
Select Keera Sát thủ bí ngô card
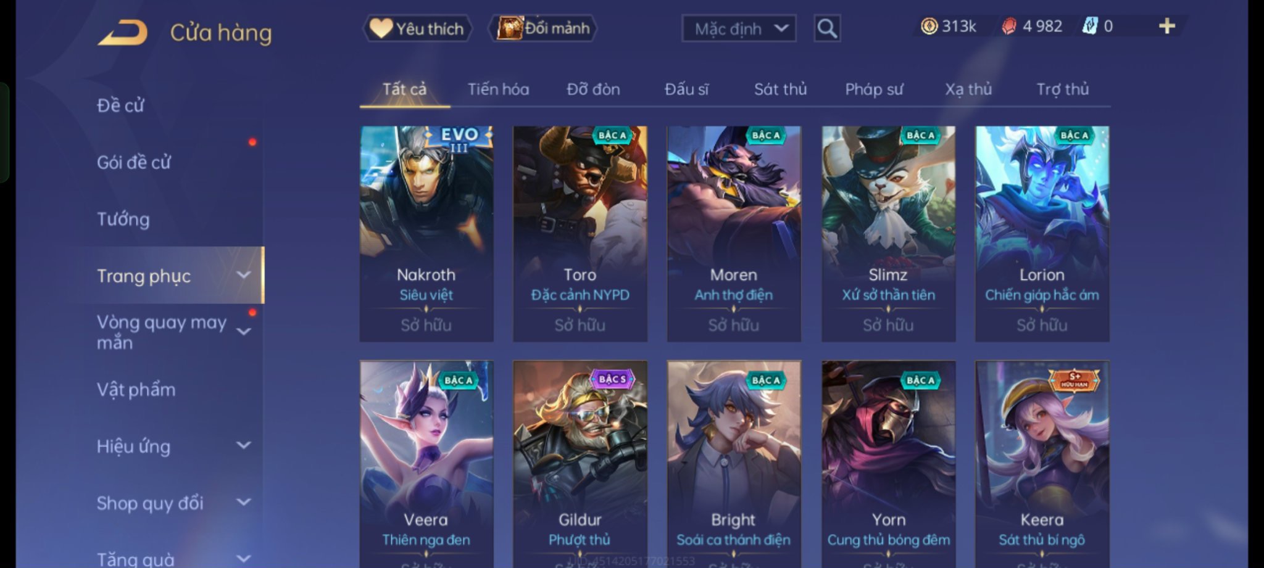(1042, 464)
